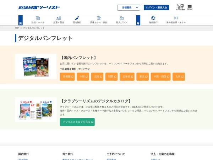The width and height of the screenshot is (213, 160).
Task: Click the デジタルパンフレット breadcrumb text
Action: coord(34,28)
